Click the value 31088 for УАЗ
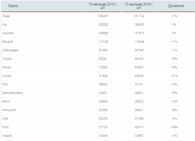This screenshot has height=141, width=195. coord(139,119)
